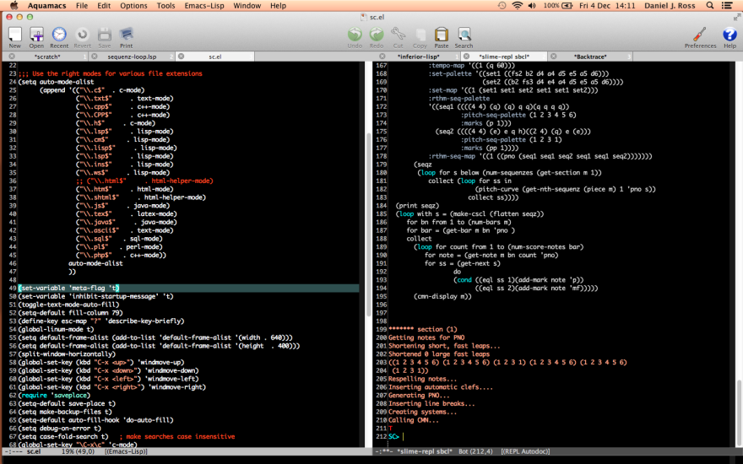Click the 'Getting notes for PNO' output line
This screenshot has width=743, height=464.
coord(426,337)
